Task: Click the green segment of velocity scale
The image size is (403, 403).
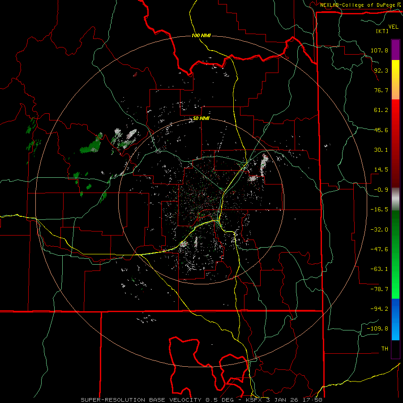Action: tap(395, 254)
